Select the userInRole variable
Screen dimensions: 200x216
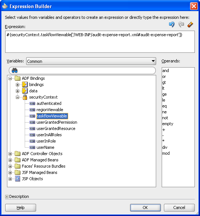(x=46, y=141)
